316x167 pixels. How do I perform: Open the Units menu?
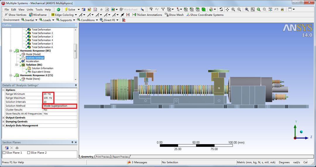30,9
